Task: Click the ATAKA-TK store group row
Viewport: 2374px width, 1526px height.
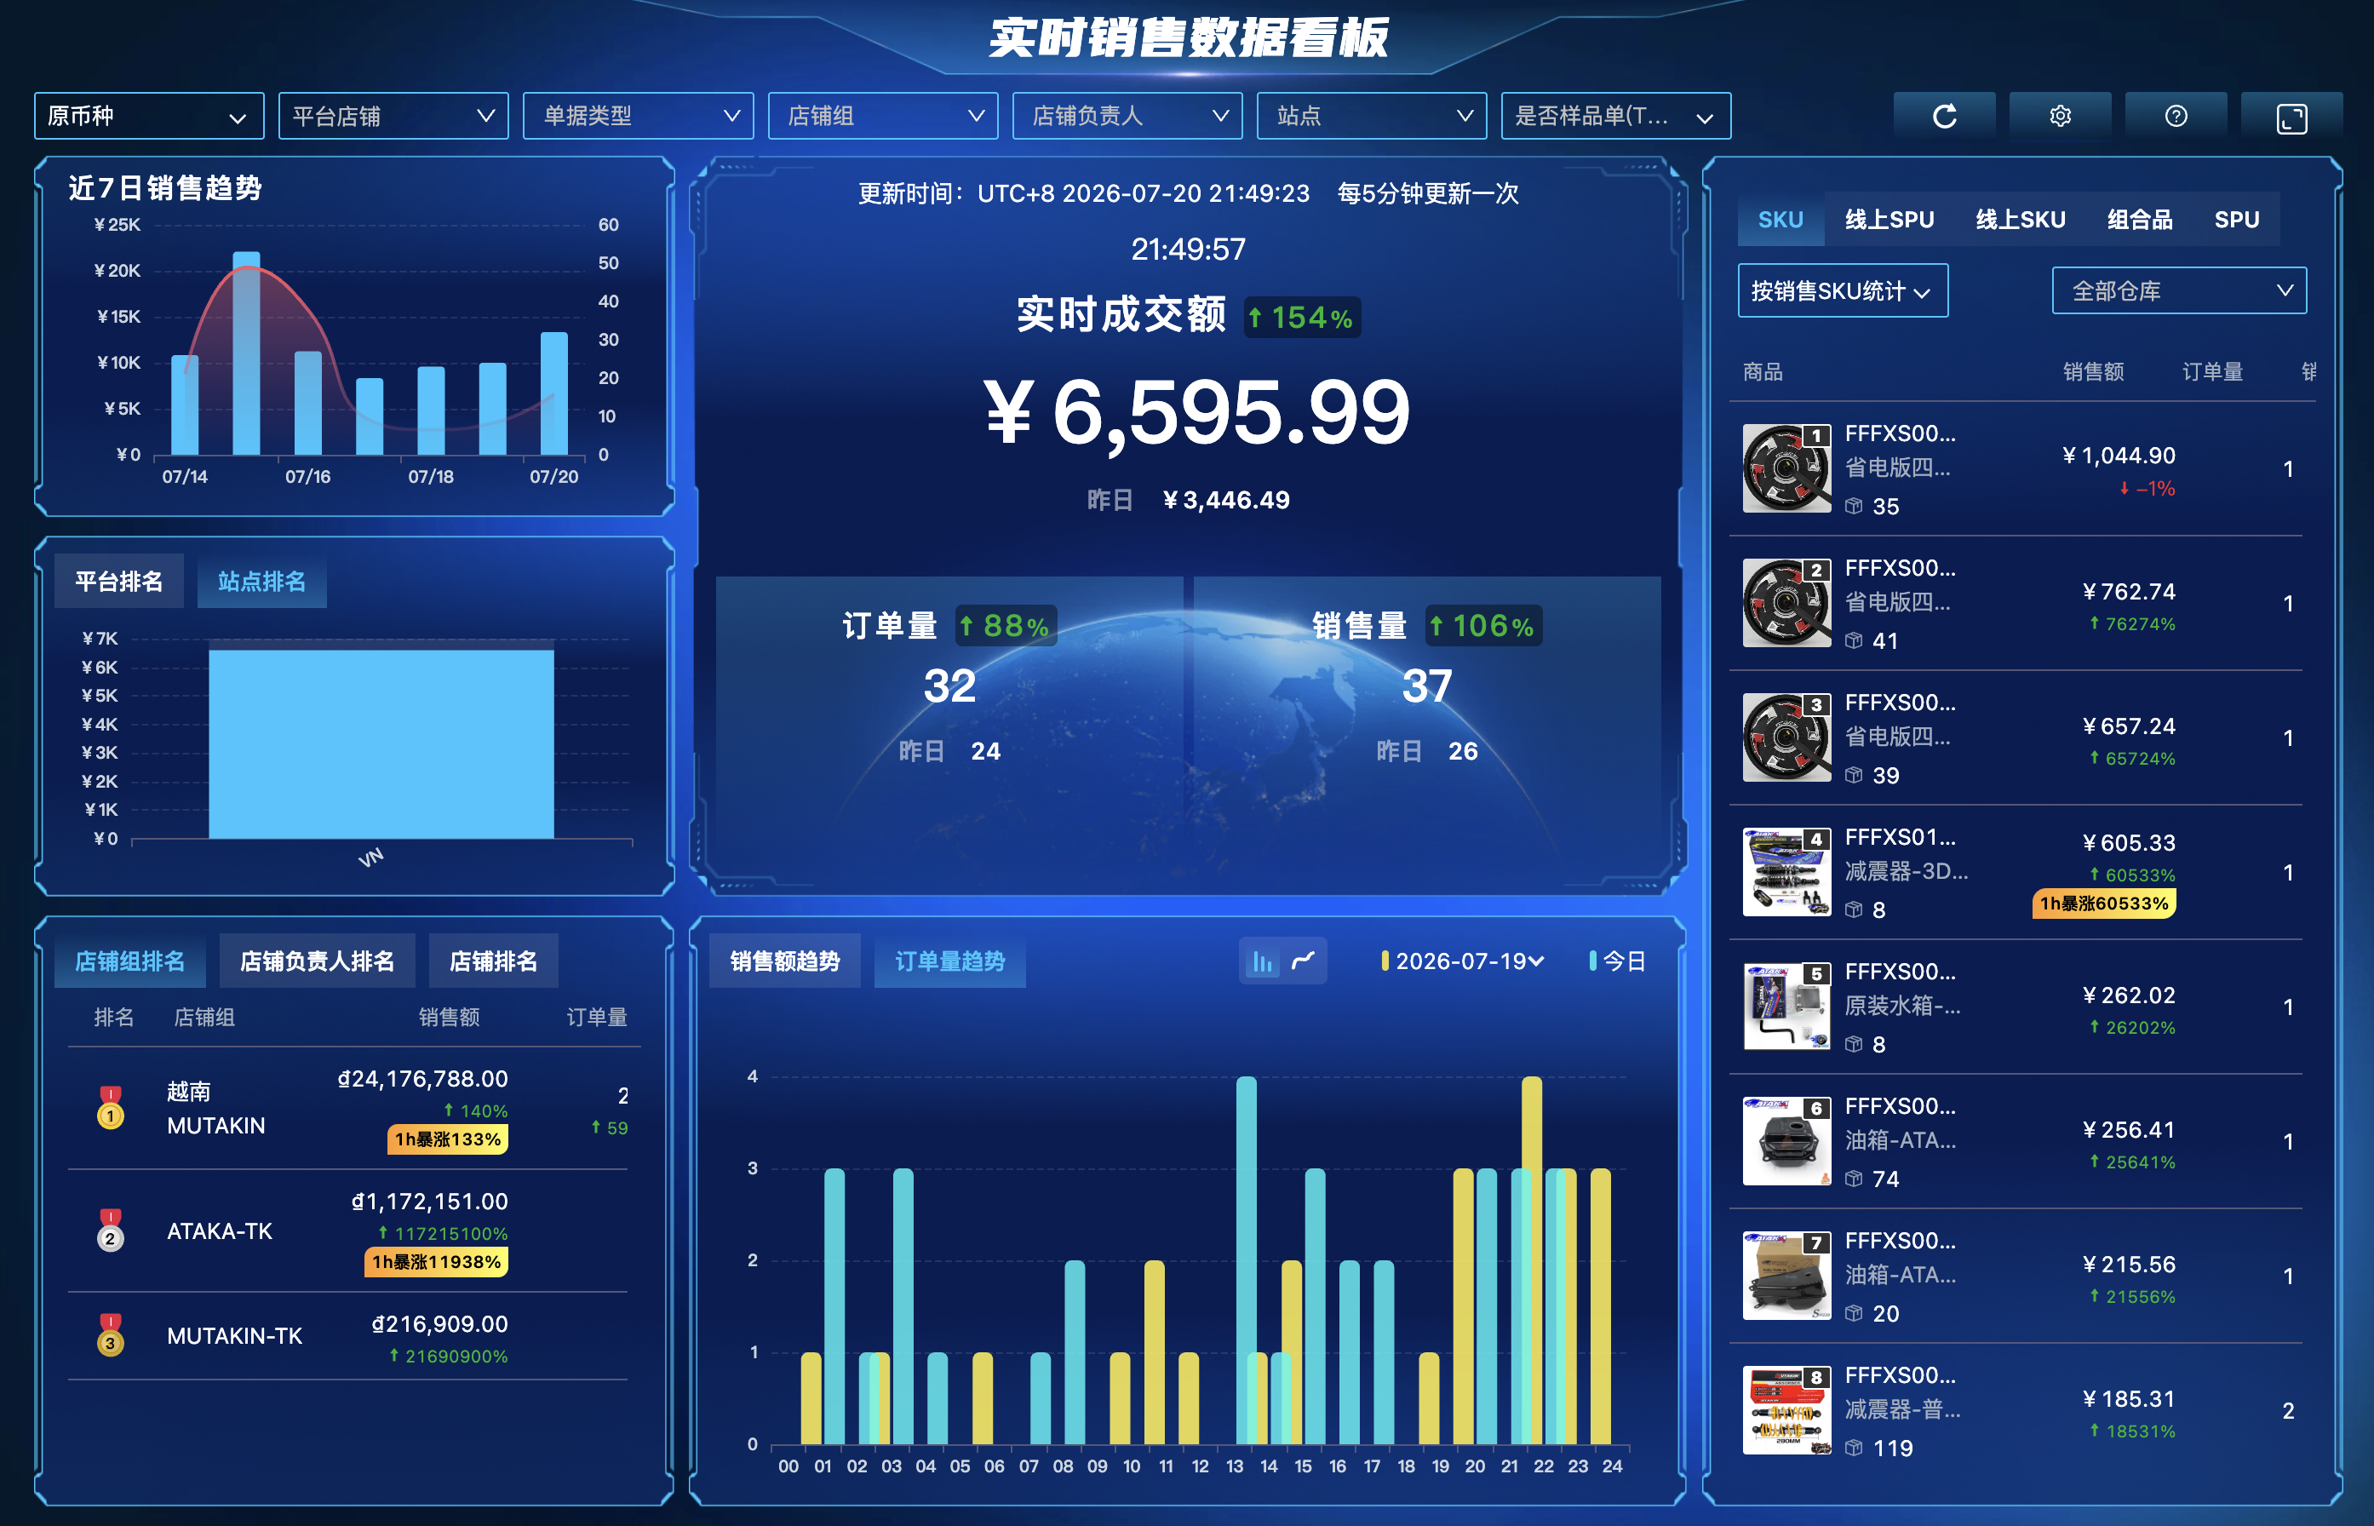Action: pos(347,1231)
